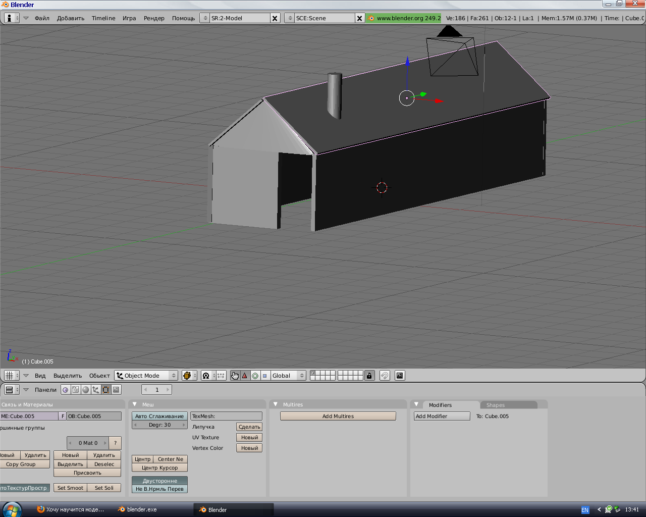Open the Рендер menu
Image resolution: width=646 pixels, height=517 pixels.
click(x=154, y=18)
